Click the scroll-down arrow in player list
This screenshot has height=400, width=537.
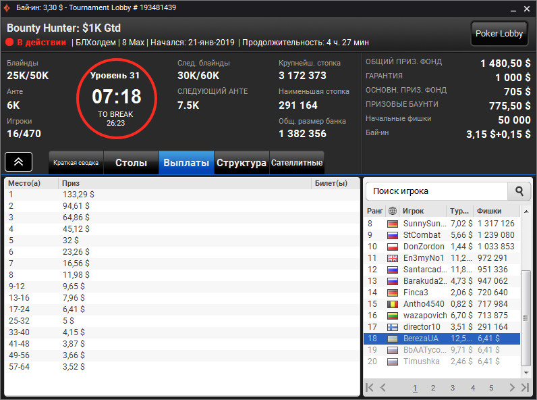526,372
